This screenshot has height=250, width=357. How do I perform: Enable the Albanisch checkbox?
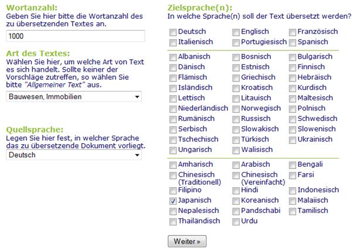(173, 57)
